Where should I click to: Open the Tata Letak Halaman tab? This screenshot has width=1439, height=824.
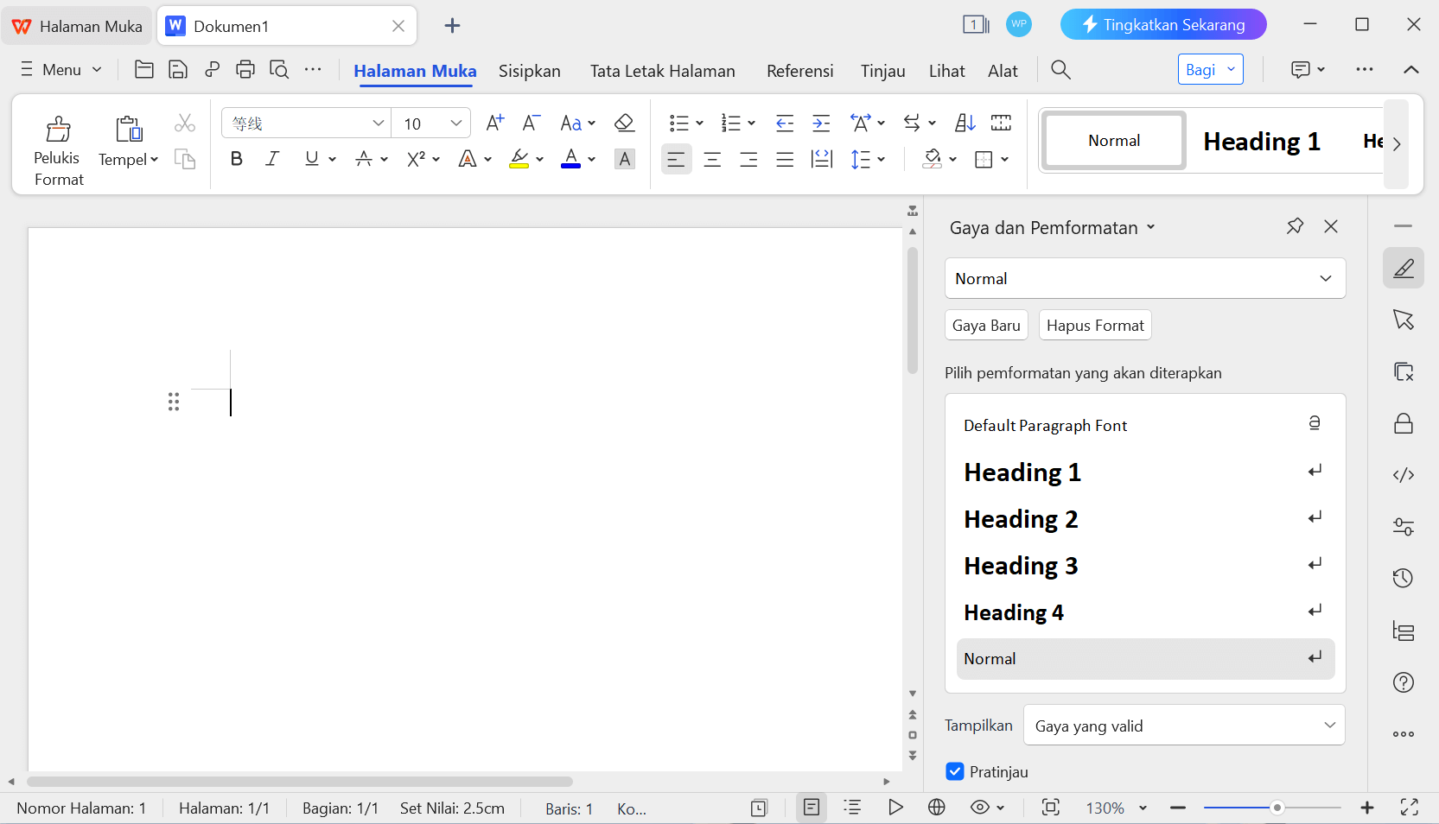[x=662, y=71]
